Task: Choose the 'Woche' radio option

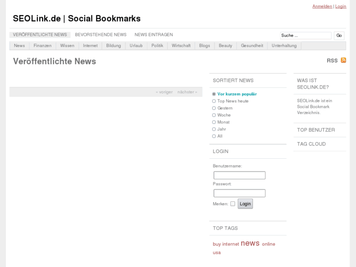Action: click(214, 115)
